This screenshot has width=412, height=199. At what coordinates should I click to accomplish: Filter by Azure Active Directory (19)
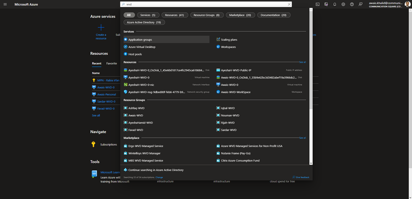pyautogui.click(x=144, y=22)
